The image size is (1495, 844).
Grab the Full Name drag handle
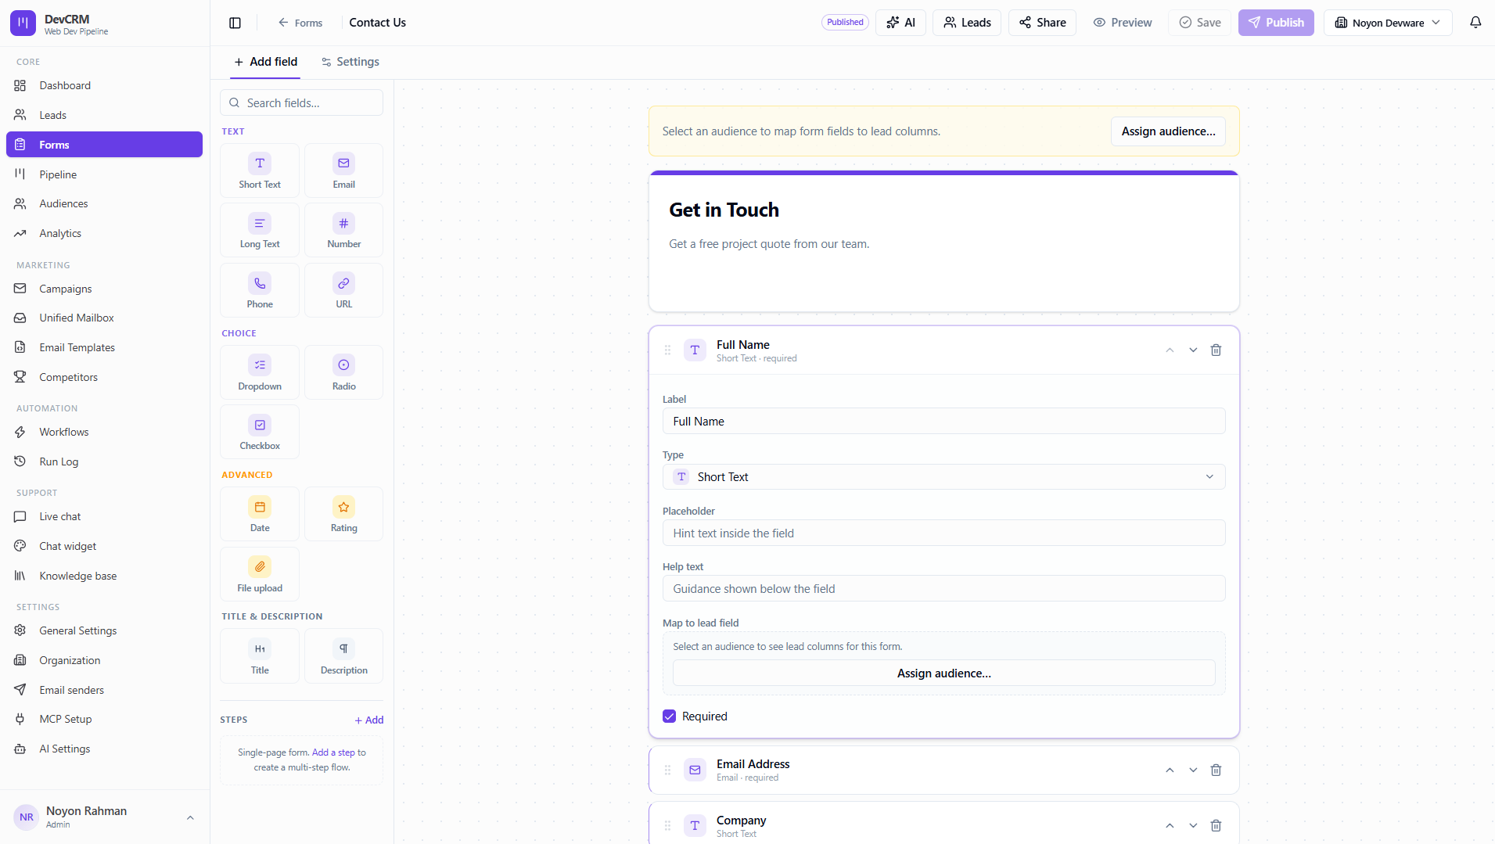click(x=667, y=350)
